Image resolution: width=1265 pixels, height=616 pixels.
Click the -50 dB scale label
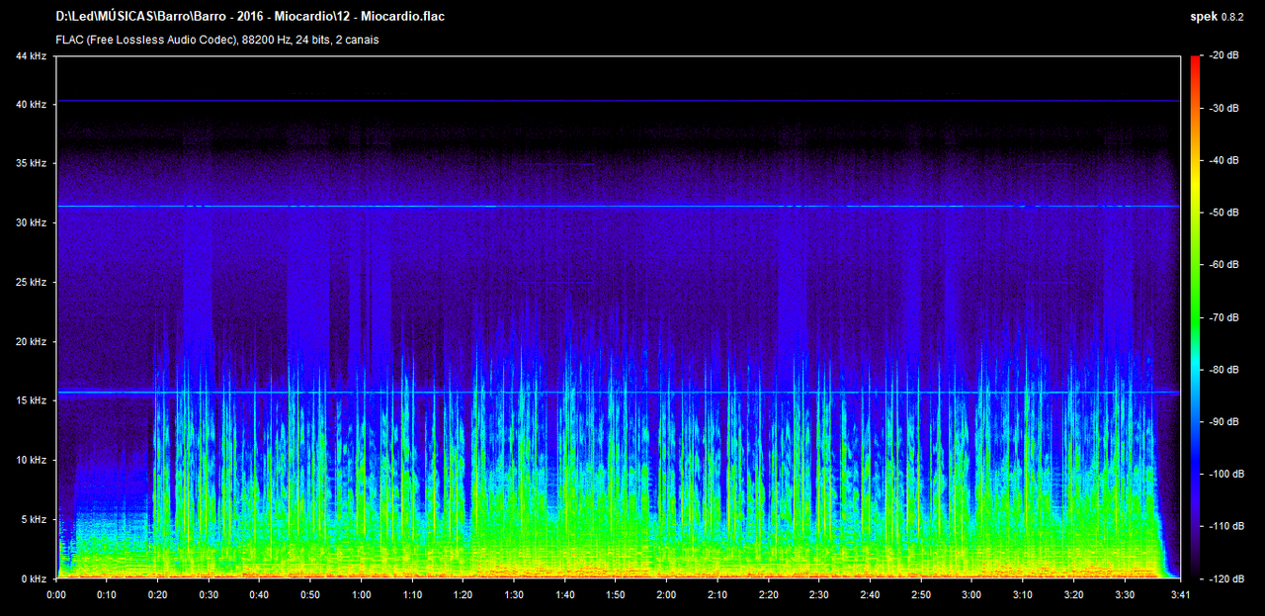[1224, 213]
